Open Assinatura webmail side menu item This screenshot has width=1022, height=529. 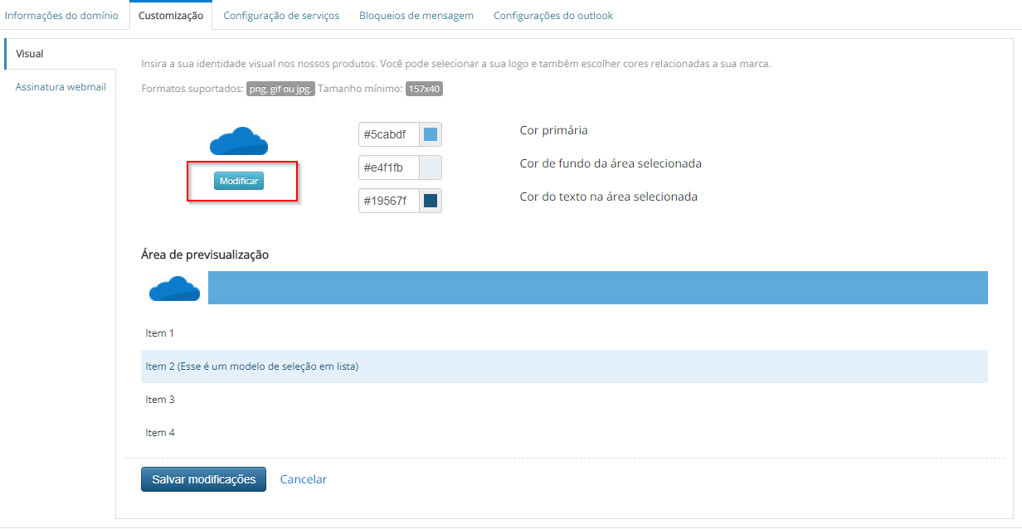[61, 87]
